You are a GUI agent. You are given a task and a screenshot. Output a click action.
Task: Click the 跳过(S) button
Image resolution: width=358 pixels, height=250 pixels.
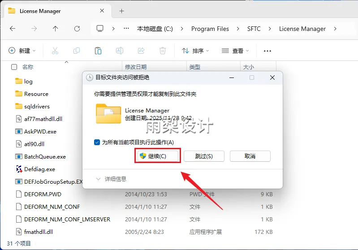point(204,156)
